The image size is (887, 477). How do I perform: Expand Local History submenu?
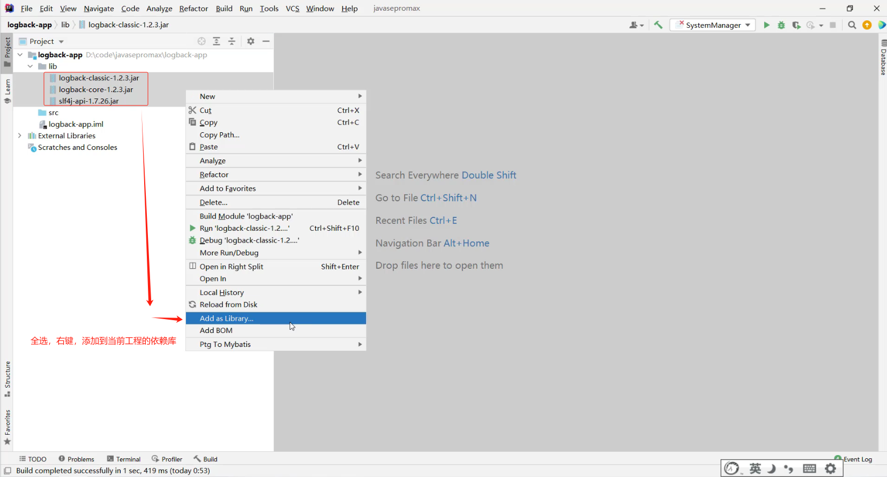275,292
